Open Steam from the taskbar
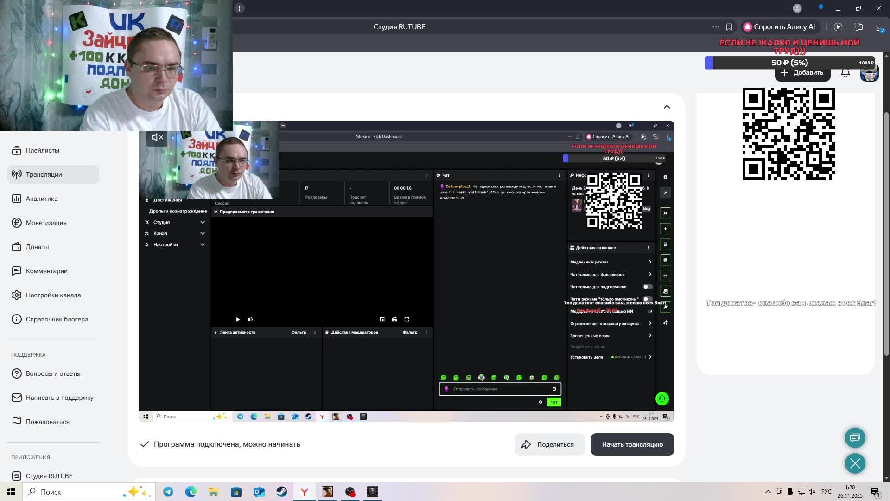The width and height of the screenshot is (890, 501). click(281, 492)
